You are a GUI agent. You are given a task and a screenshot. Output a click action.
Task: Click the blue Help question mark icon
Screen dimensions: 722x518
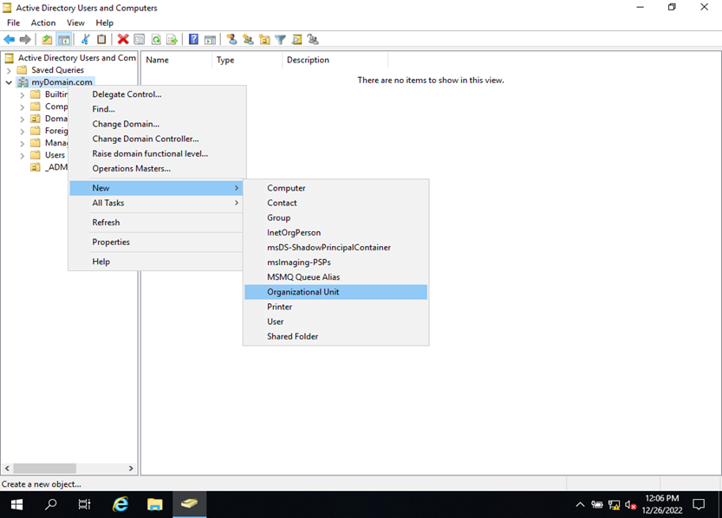(x=193, y=40)
